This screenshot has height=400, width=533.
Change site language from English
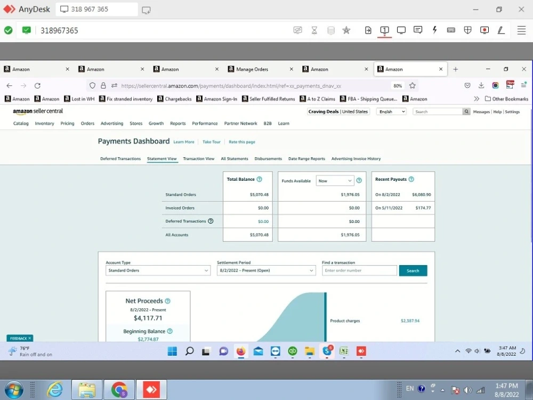391,111
